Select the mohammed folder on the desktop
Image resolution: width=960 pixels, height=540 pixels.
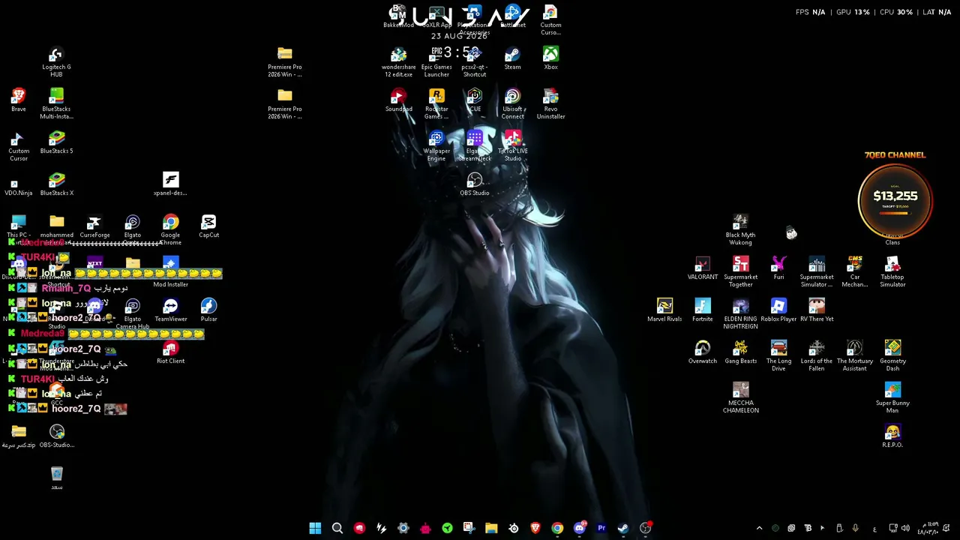coord(57,226)
